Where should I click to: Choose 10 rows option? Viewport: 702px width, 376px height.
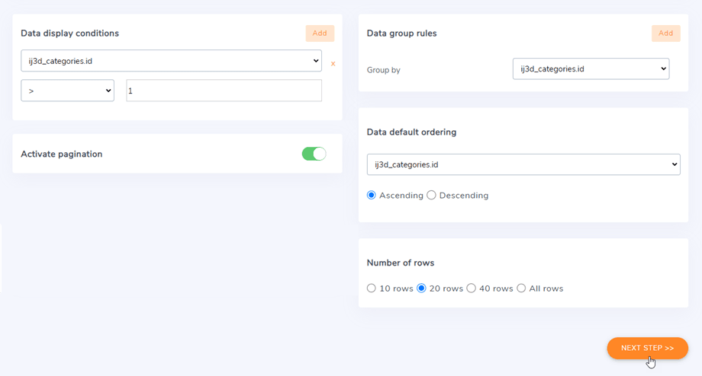372,288
